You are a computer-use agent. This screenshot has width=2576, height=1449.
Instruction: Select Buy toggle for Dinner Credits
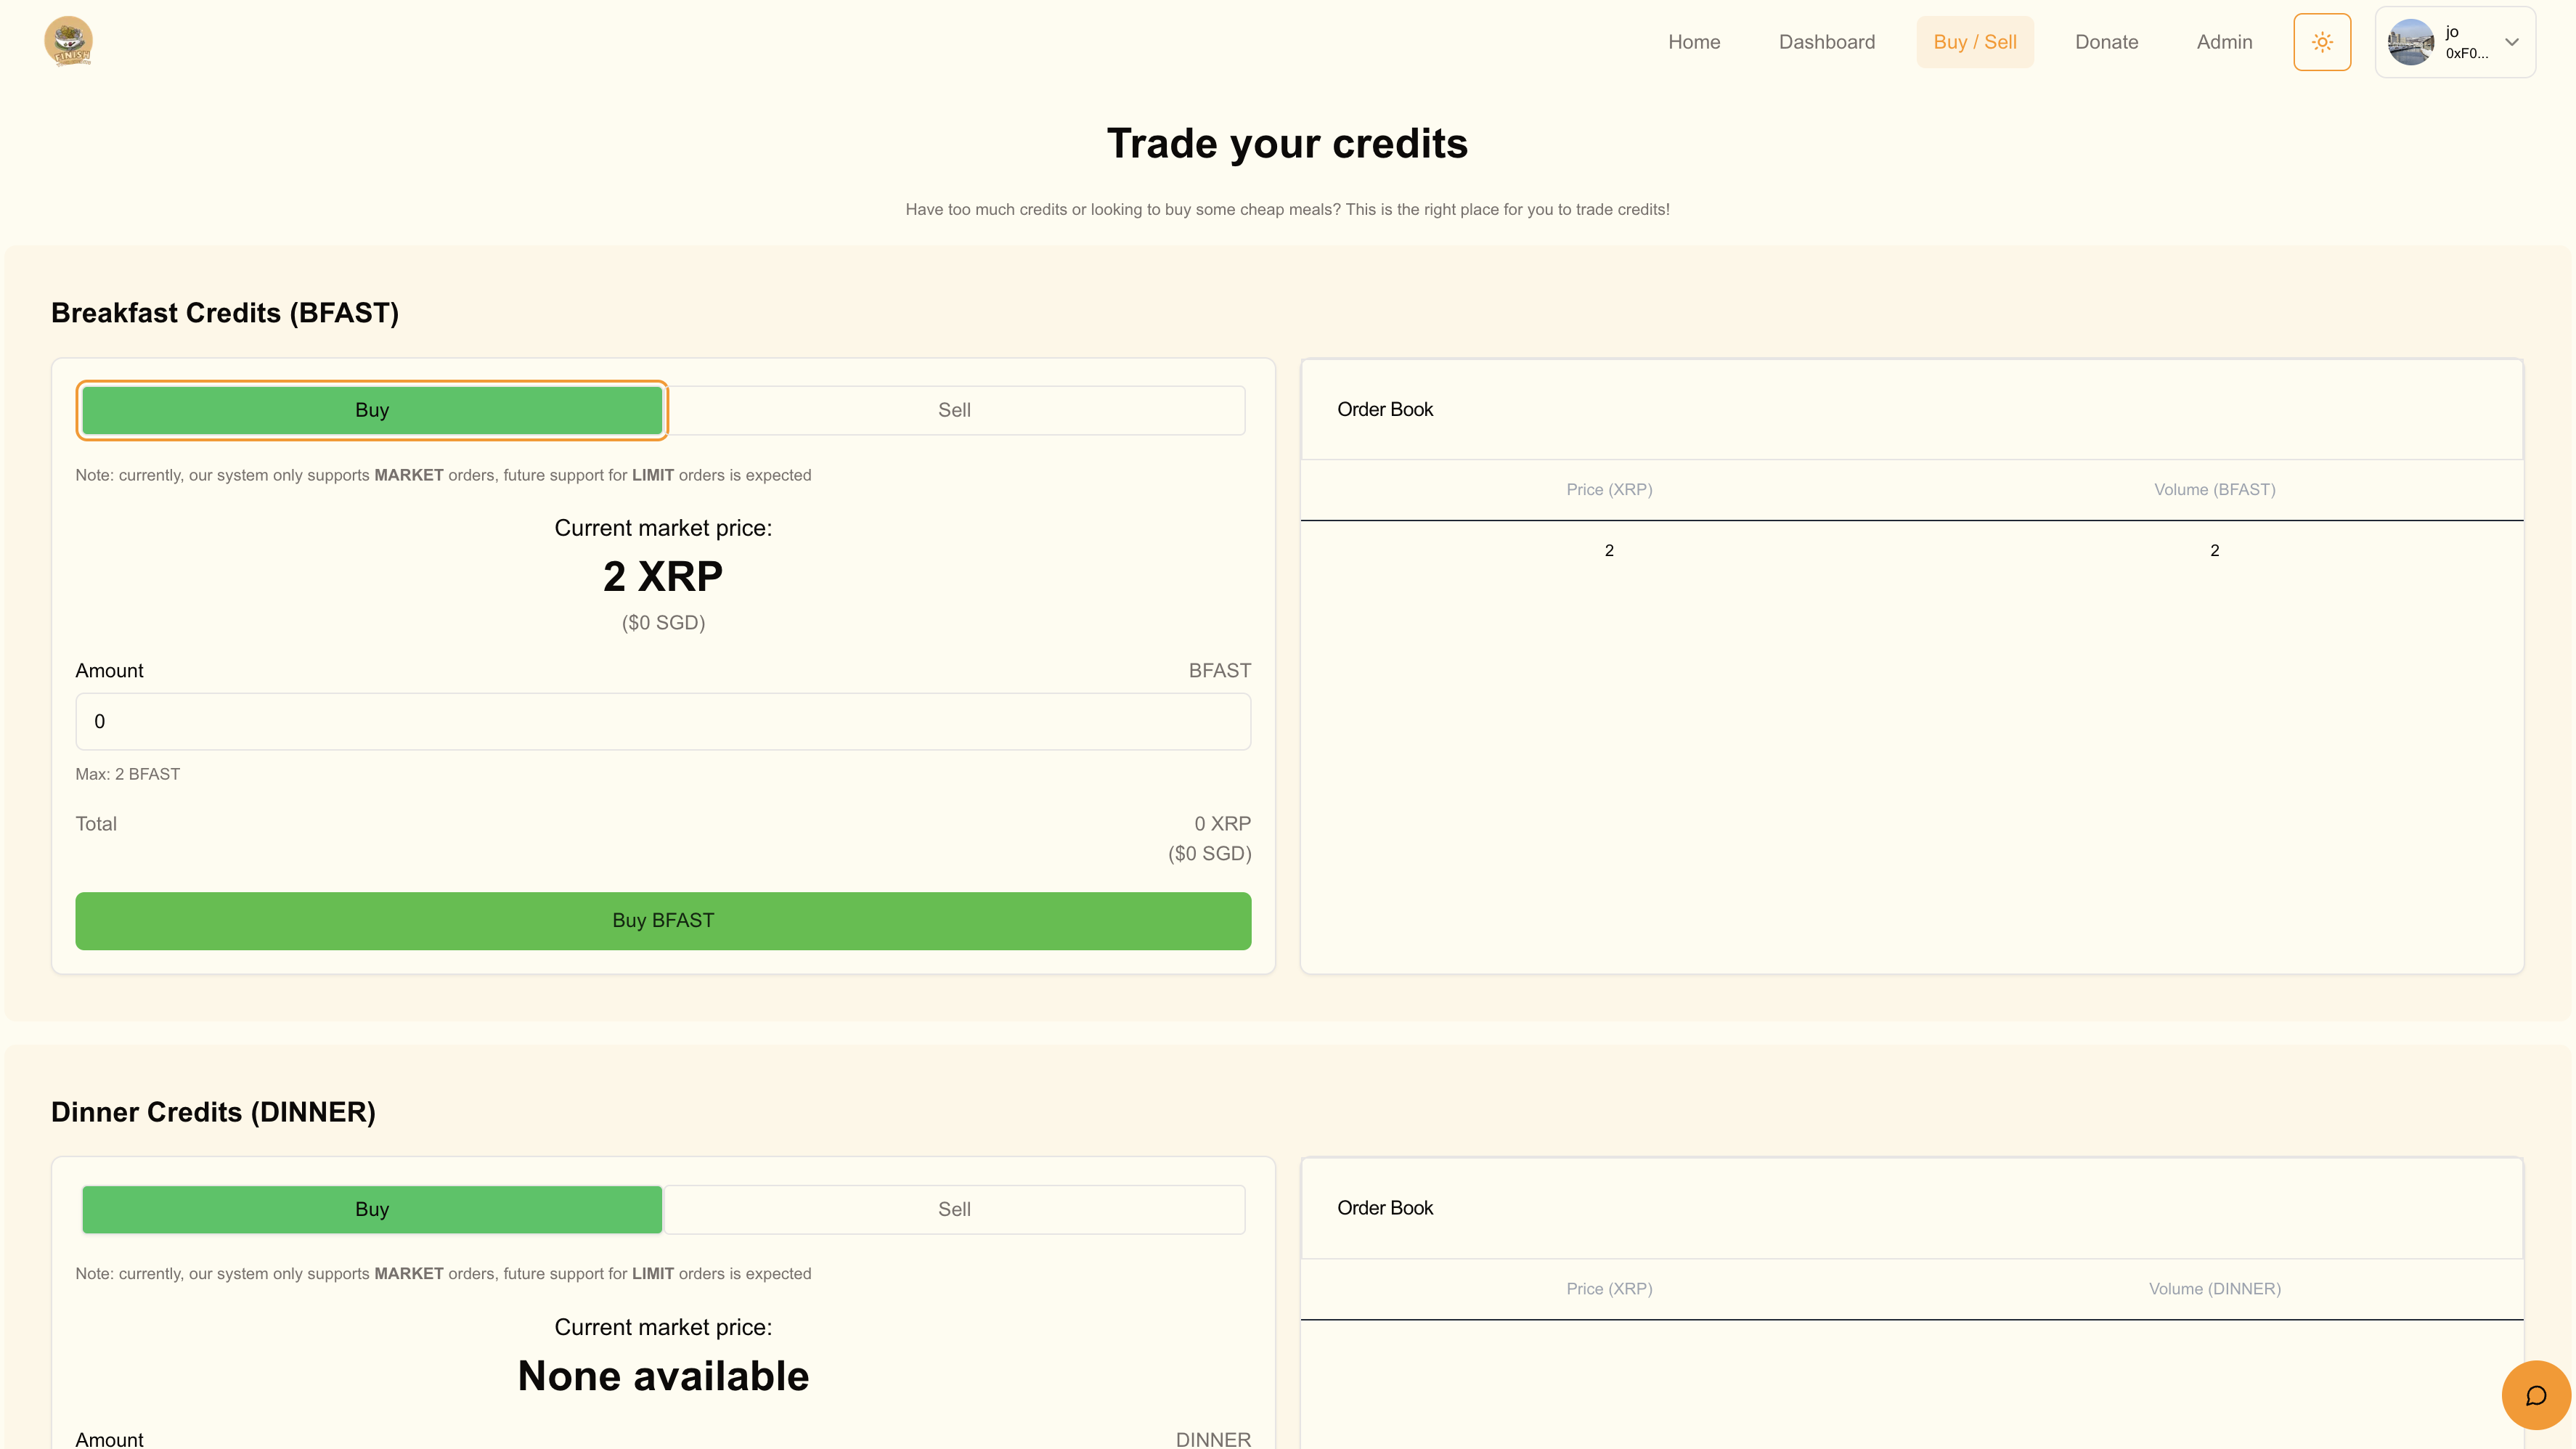click(372, 1209)
